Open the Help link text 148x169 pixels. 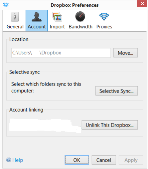coord(18,160)
